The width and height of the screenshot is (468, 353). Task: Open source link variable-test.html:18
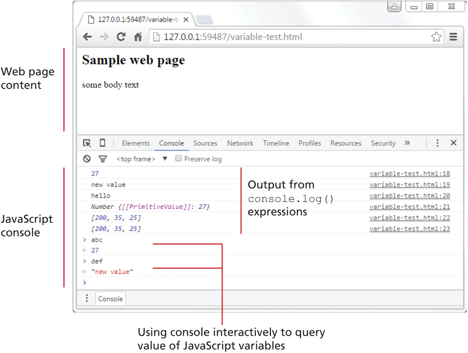[409, 173]
